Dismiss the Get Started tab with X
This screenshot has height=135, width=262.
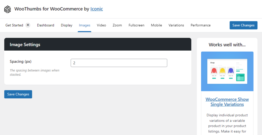(x=28, y=25)
